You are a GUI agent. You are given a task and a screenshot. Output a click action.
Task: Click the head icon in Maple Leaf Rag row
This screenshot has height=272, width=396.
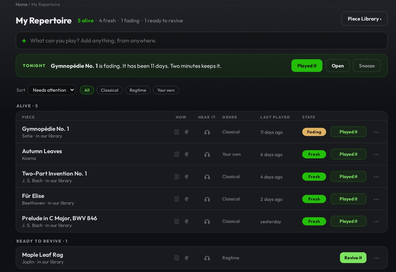pyautogui.click(x=186, y=258)
